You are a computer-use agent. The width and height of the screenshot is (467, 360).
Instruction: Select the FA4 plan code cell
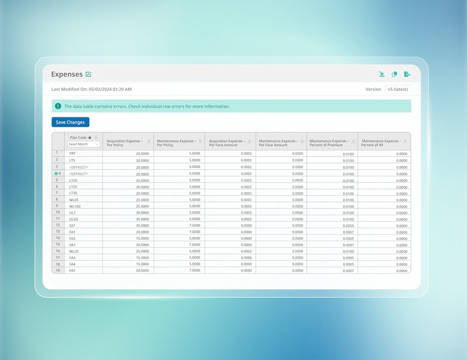pyautogui.click(x=84, y=264)
